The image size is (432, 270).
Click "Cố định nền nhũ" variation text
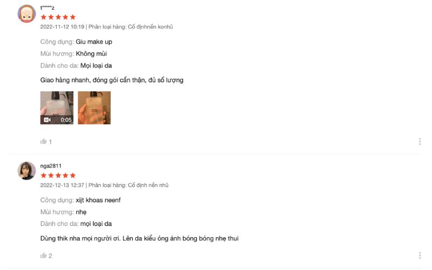point(148,185)
